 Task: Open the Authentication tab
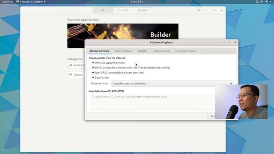pyautogui.click(x=161, y=51)
